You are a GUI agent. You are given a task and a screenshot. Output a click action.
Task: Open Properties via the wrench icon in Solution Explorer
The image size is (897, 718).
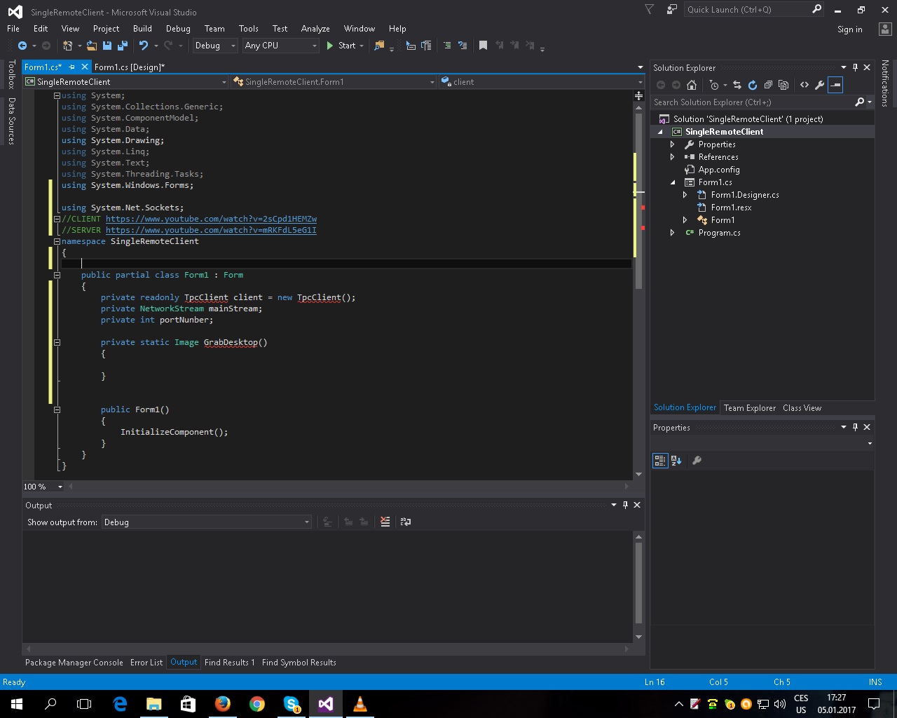[819, 85]
